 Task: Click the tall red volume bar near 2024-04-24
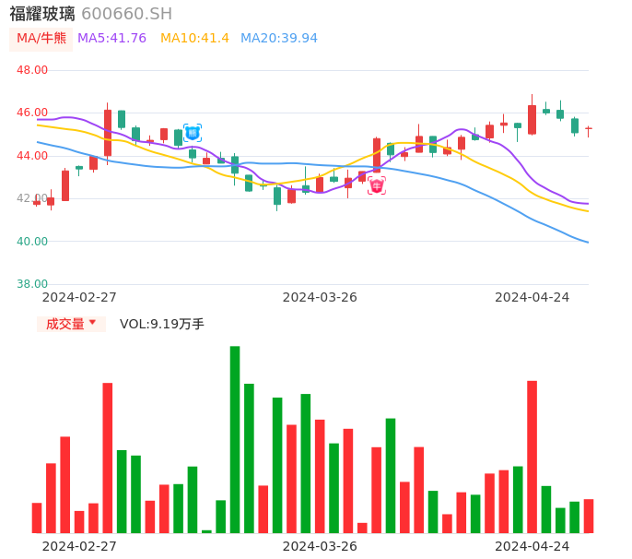tap(533, 457)
